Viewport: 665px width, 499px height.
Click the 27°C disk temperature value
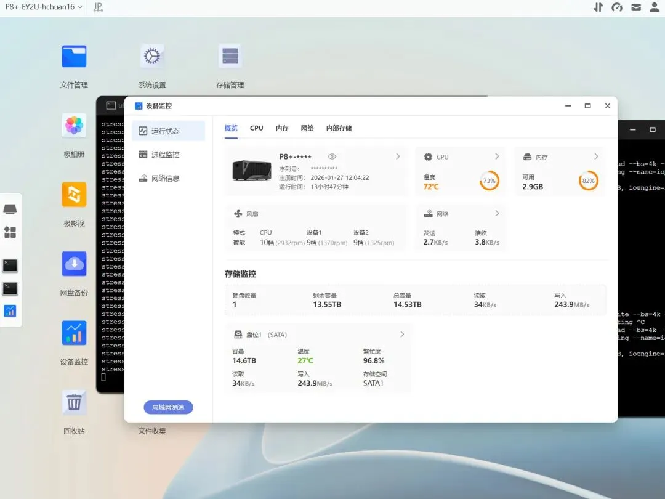click(x=305, y=360)
